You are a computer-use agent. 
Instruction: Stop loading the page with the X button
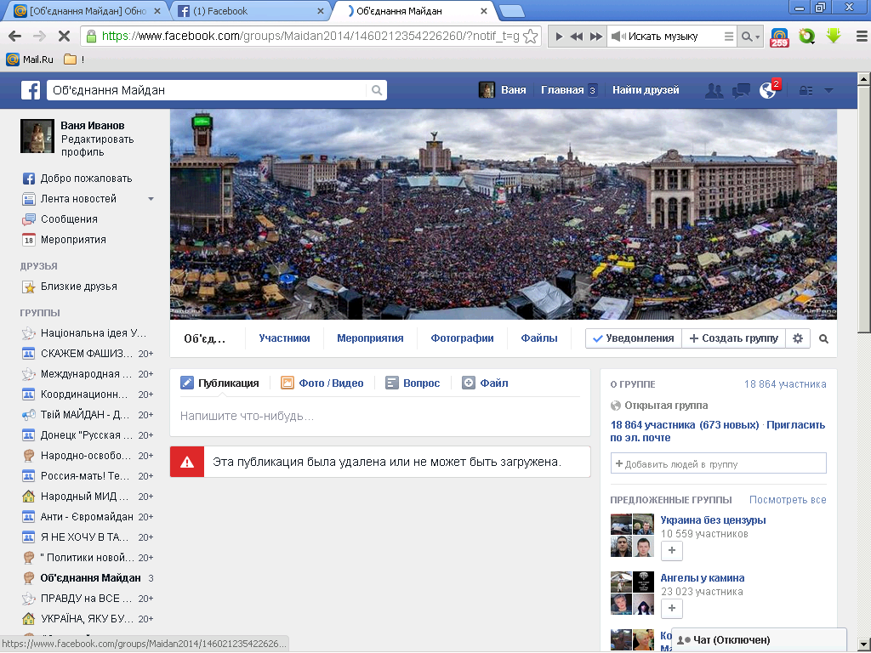(64, 37)
